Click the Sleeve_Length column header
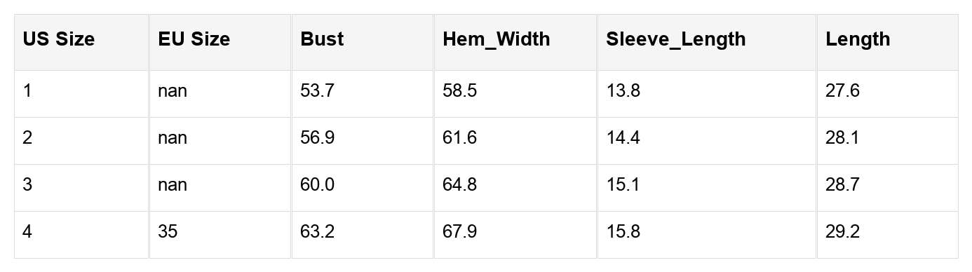This screenshot has height=272, width=972. 707,42
